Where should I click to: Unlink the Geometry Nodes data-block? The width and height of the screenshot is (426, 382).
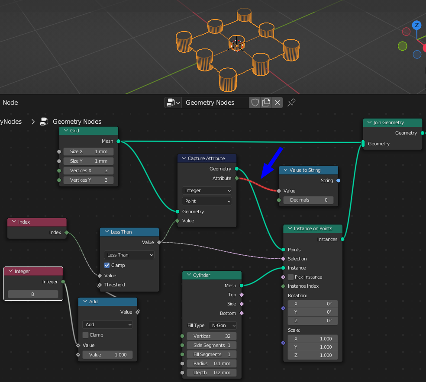tap(277, 103)
